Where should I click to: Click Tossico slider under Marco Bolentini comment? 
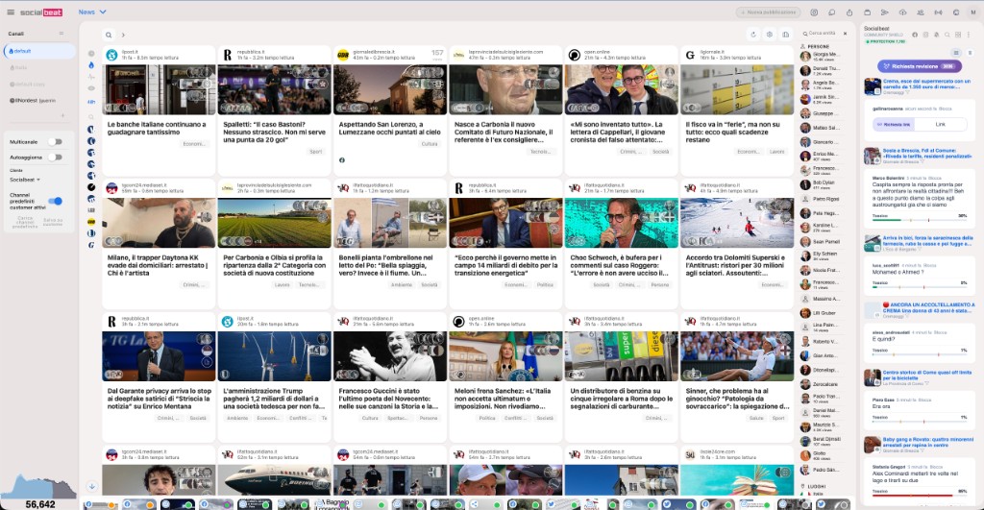click(920, 219)
